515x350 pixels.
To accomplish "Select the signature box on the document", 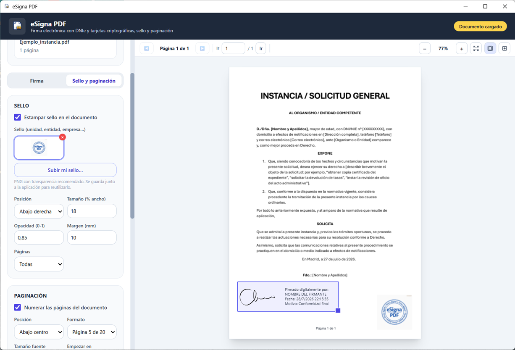I will (288, 297).
